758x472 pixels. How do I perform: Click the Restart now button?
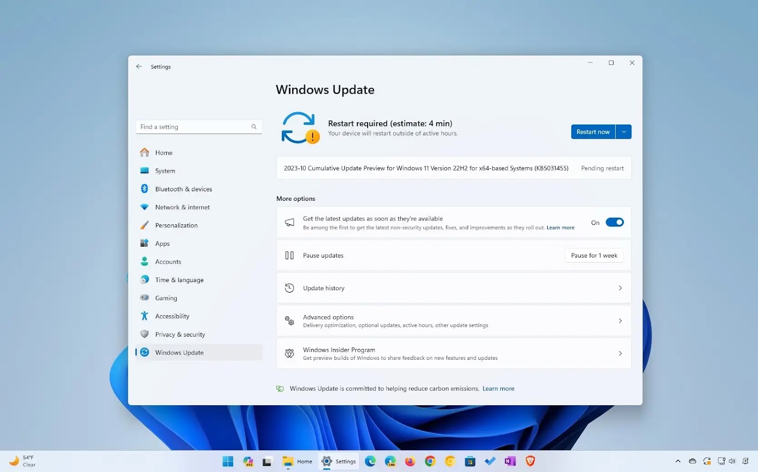coord(593,132)
